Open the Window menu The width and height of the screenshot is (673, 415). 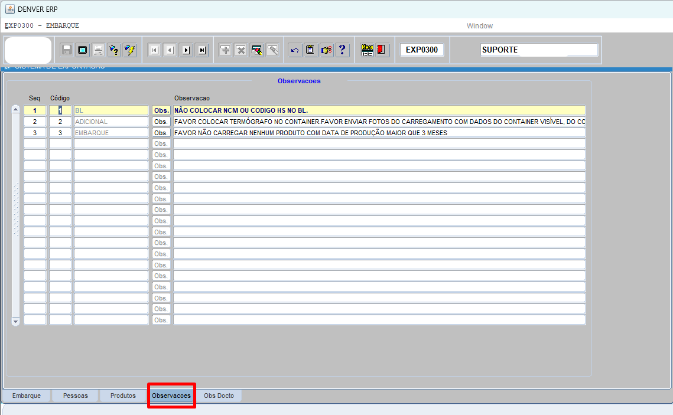click(479, 26)
